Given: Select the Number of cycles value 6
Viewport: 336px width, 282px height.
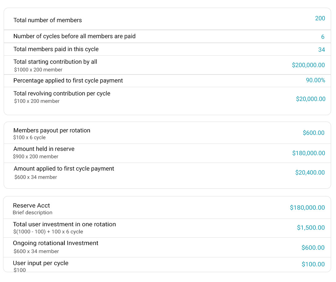Looking at the screenshot, I should pyautogui.click(x=322, y=37).
